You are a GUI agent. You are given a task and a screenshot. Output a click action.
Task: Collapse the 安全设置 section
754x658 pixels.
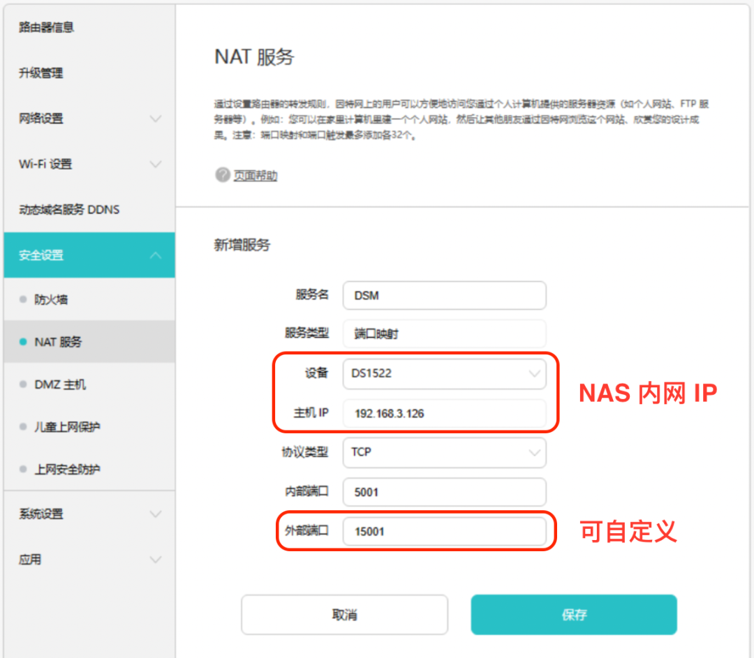(155, 255)
